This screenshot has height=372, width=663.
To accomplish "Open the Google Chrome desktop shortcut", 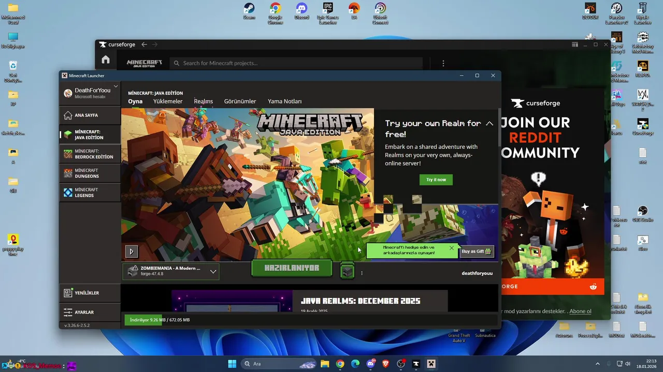I will pos(275,13).
